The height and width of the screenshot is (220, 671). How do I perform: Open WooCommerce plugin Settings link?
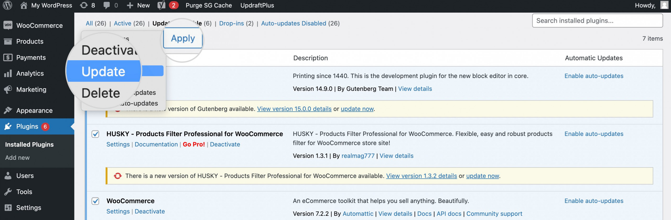click(x=118, y=211)
